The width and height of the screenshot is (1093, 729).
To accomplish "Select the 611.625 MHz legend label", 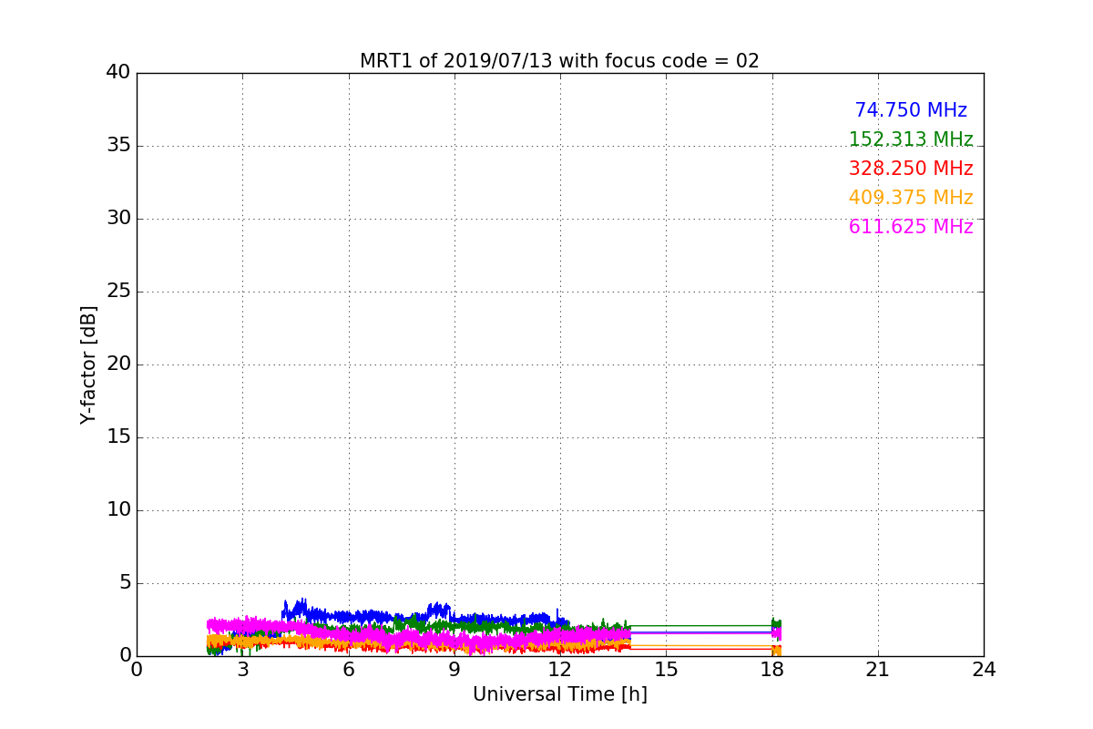I will 911,227.
